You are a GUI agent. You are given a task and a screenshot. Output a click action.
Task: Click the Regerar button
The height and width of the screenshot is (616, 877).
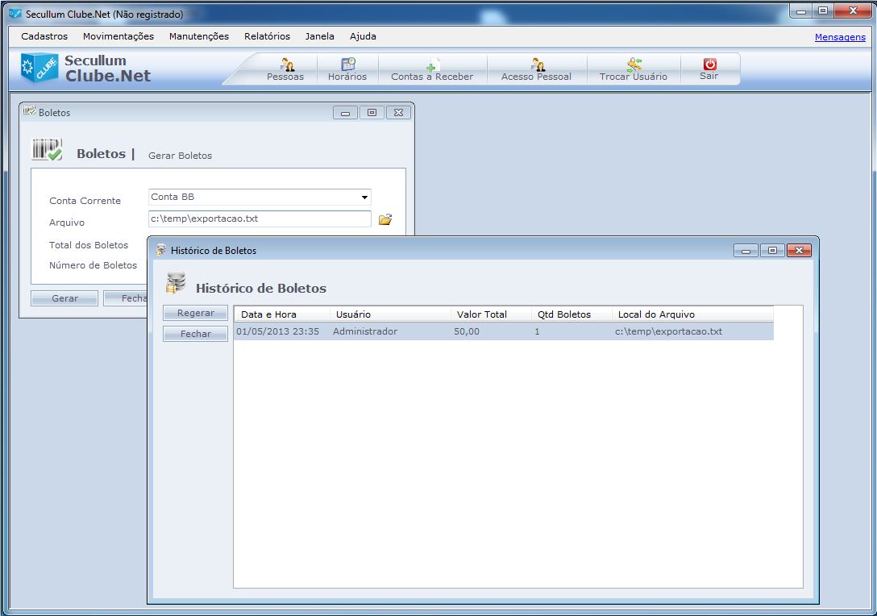(x=195, y=313)
